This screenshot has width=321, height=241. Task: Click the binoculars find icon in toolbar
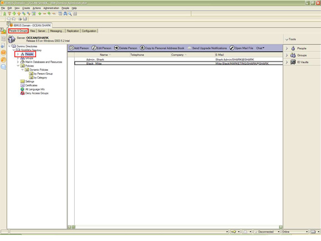[65, 14]
